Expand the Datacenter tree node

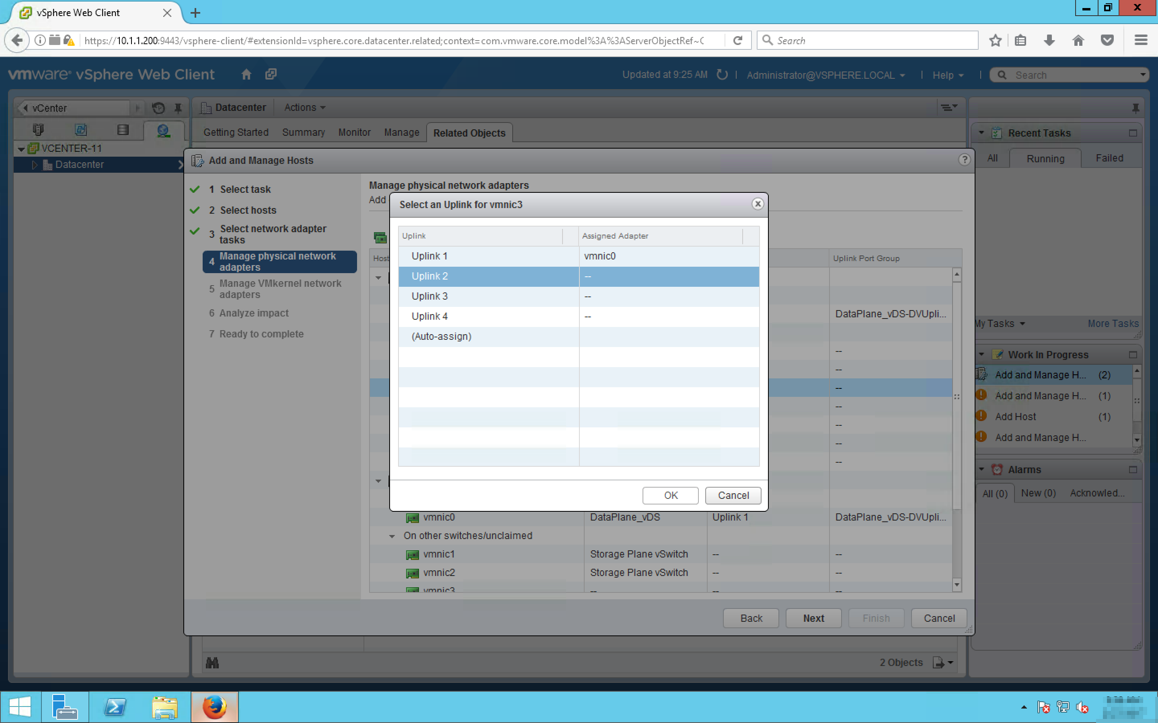click(x=35, y=165)
